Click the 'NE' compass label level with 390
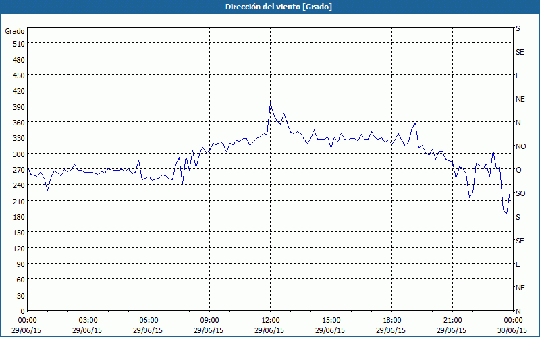540x337 pixels. click(x=520, y=99)
